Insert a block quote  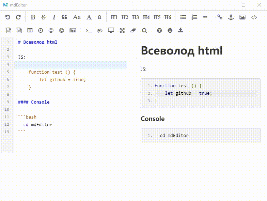coord(64,17)
